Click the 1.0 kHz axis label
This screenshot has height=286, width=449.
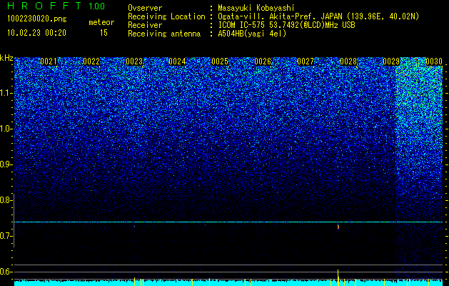(5, 129)
